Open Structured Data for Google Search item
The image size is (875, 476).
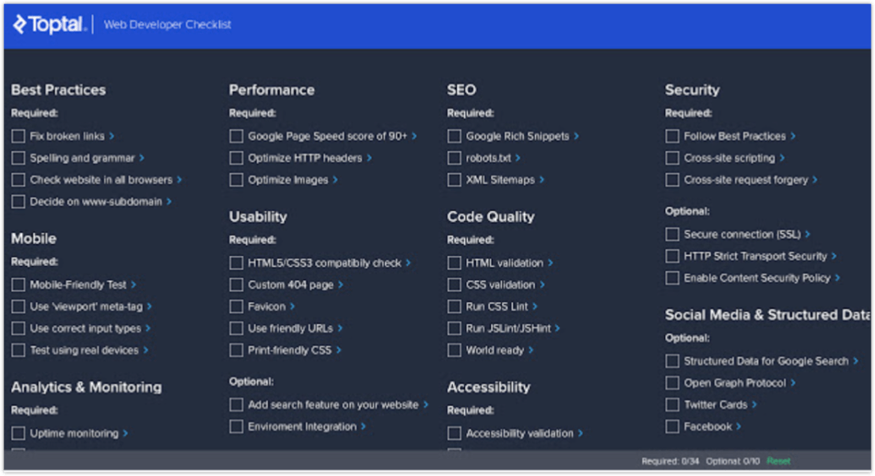click(x=766, y=361)
